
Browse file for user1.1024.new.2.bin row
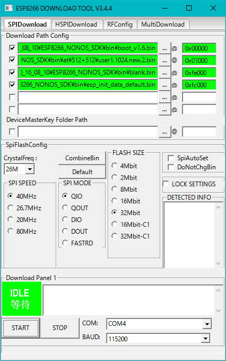coord(164,61)
